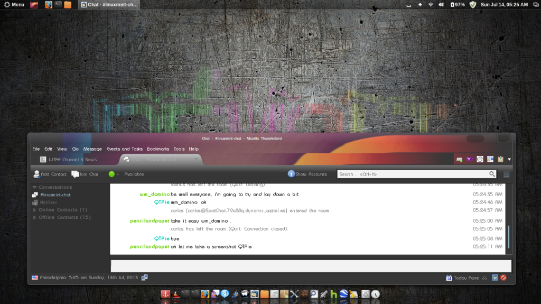Launch Pidgin from the dock
Image resolution: width=541 pixels, height=304 pixels.
[215, 294]
